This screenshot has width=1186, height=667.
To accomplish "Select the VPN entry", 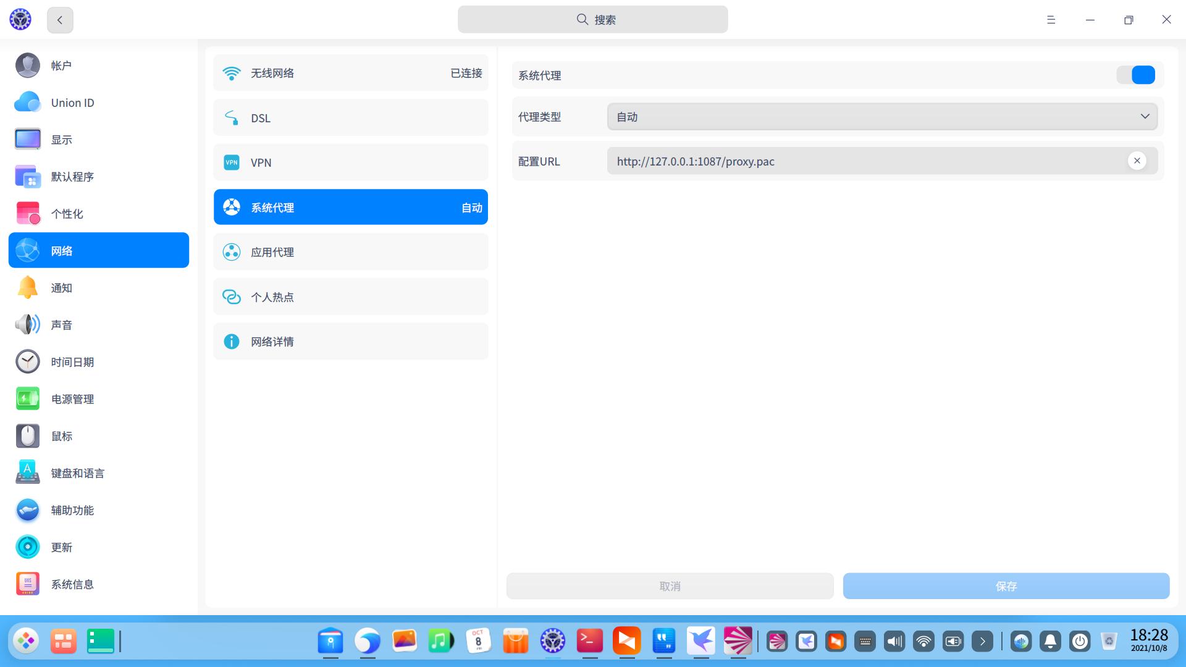I will pyautogui.click(x=350, y=162).
